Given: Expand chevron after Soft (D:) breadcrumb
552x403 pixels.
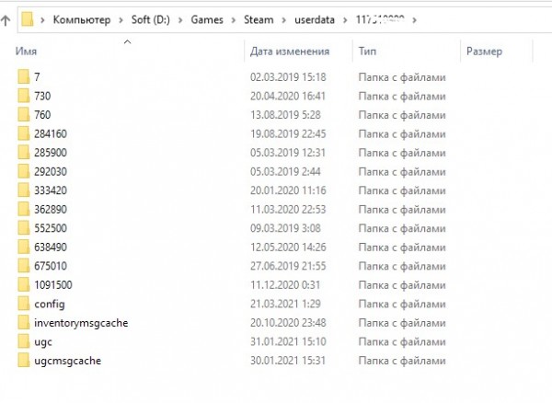Looking at the screenshot, I should pos(180,20).
